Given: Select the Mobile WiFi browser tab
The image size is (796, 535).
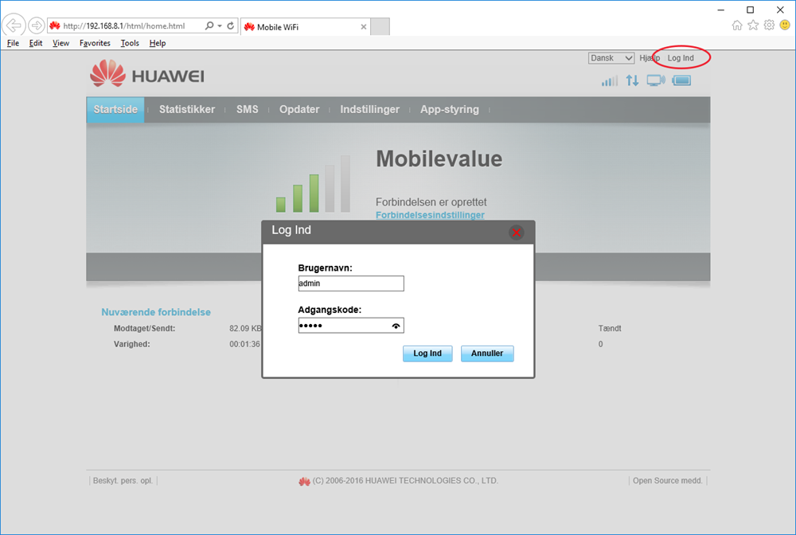Looking at the screenshot, I should [305, 27].
